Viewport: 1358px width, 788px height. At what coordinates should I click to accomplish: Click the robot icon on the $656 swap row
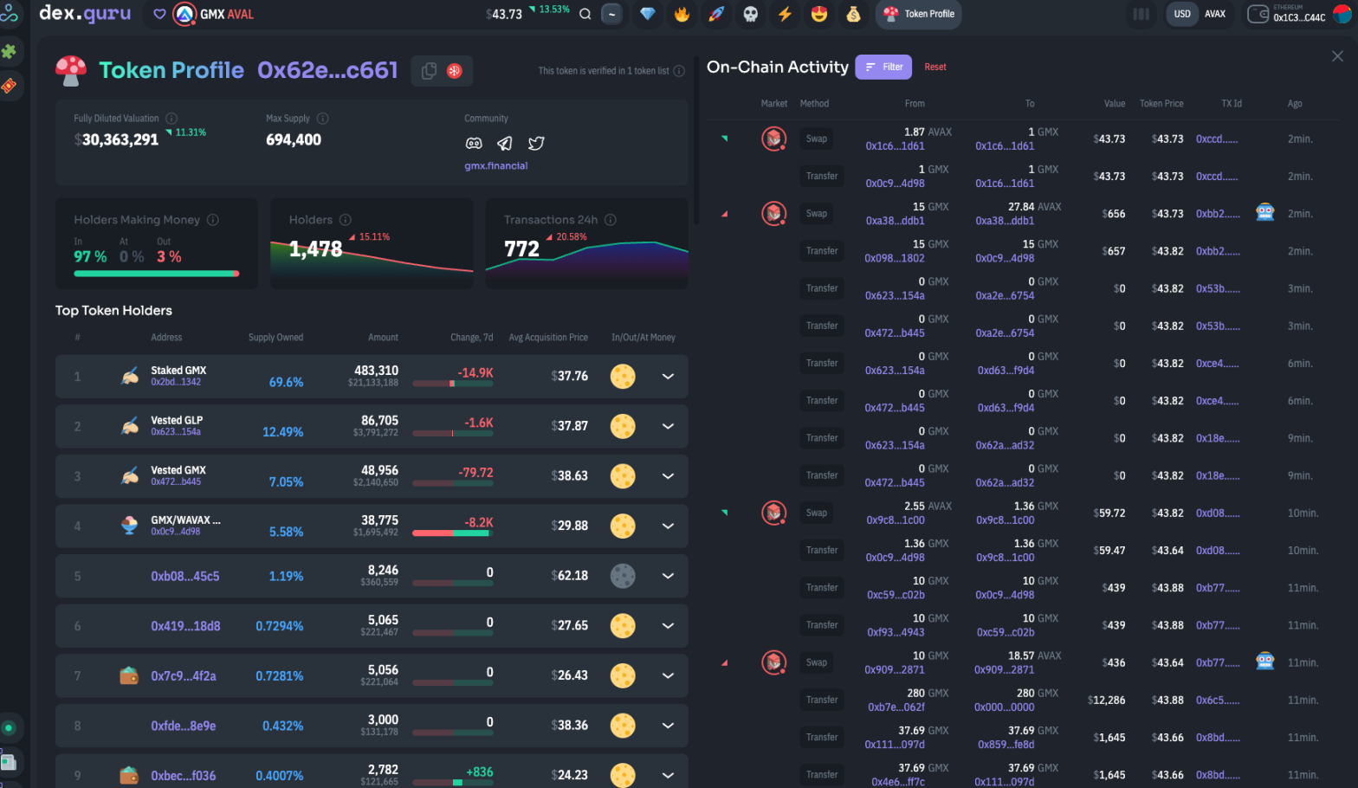coord(1265,213)
